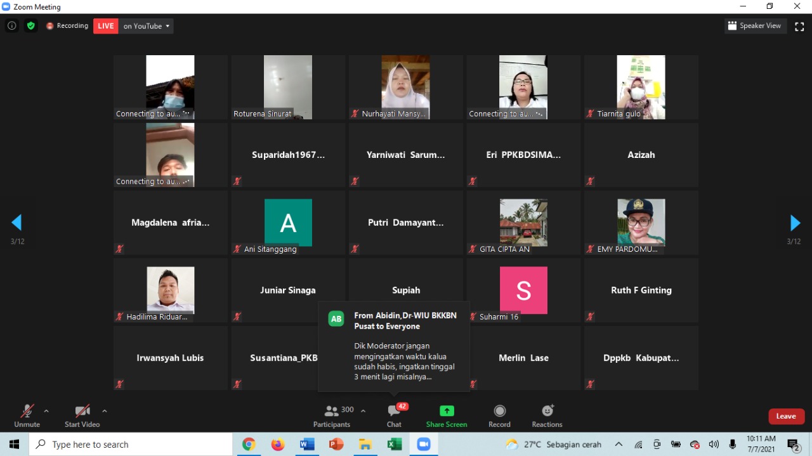
Task: Expand the Participants options caret
Action: coord(363,411)
